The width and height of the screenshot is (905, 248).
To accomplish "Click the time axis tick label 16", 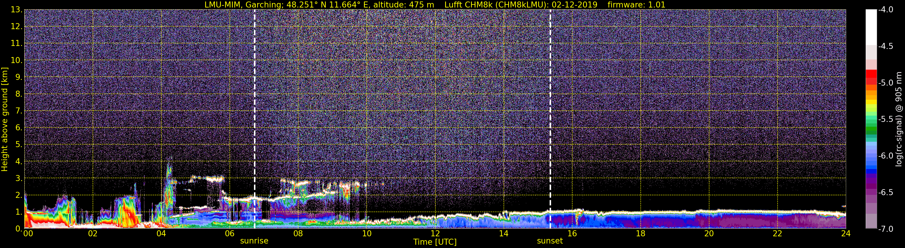I will (x=572, y=234).
